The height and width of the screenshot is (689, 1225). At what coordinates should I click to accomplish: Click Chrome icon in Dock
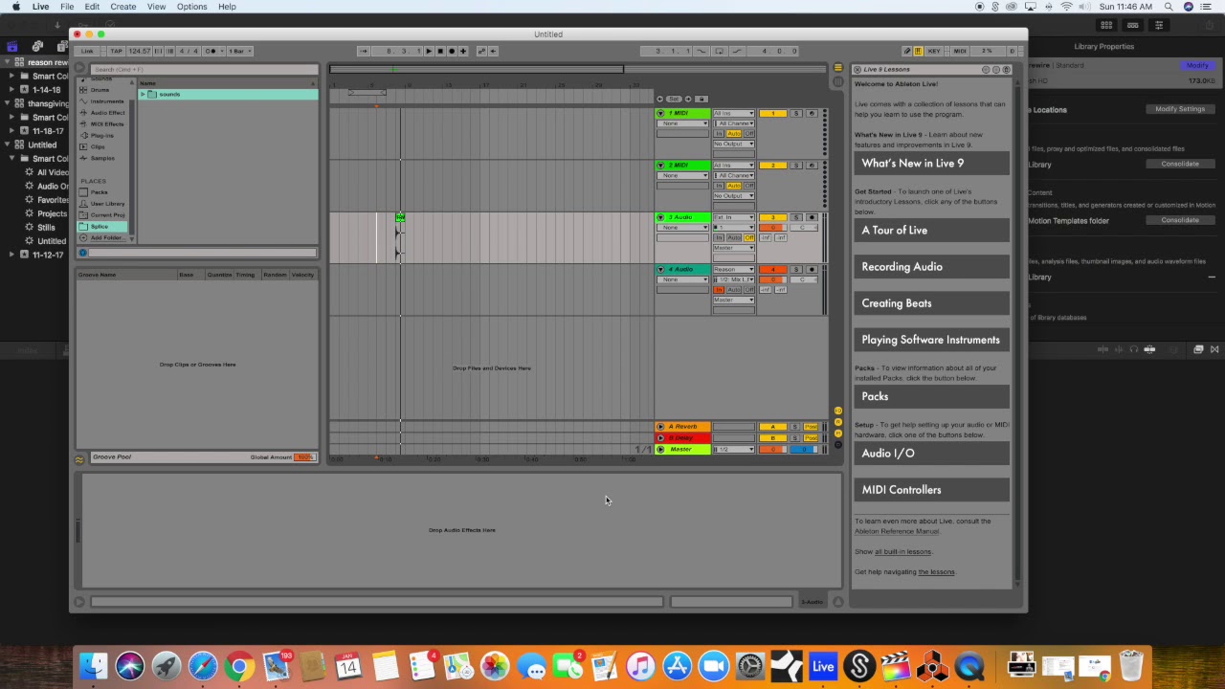point(239,666)
